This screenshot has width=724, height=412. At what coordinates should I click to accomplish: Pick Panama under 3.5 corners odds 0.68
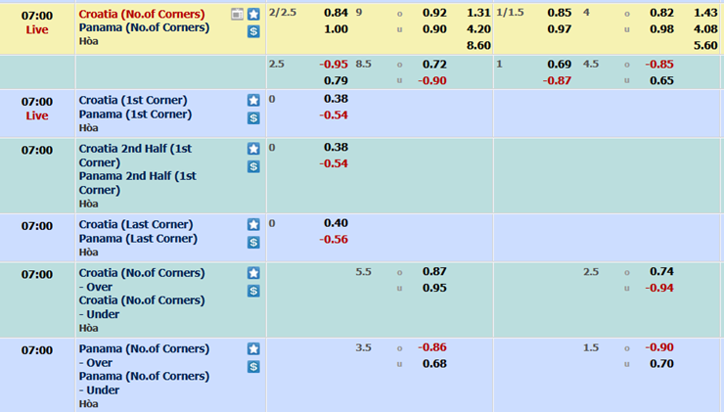pos(434,363)
